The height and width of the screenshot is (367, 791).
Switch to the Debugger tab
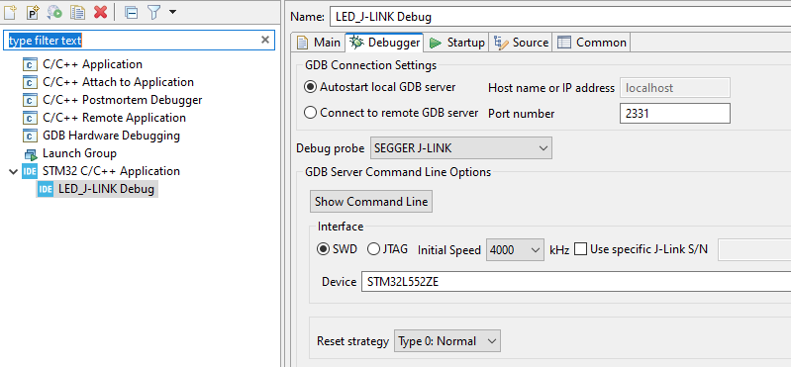[x=384, y=43]
